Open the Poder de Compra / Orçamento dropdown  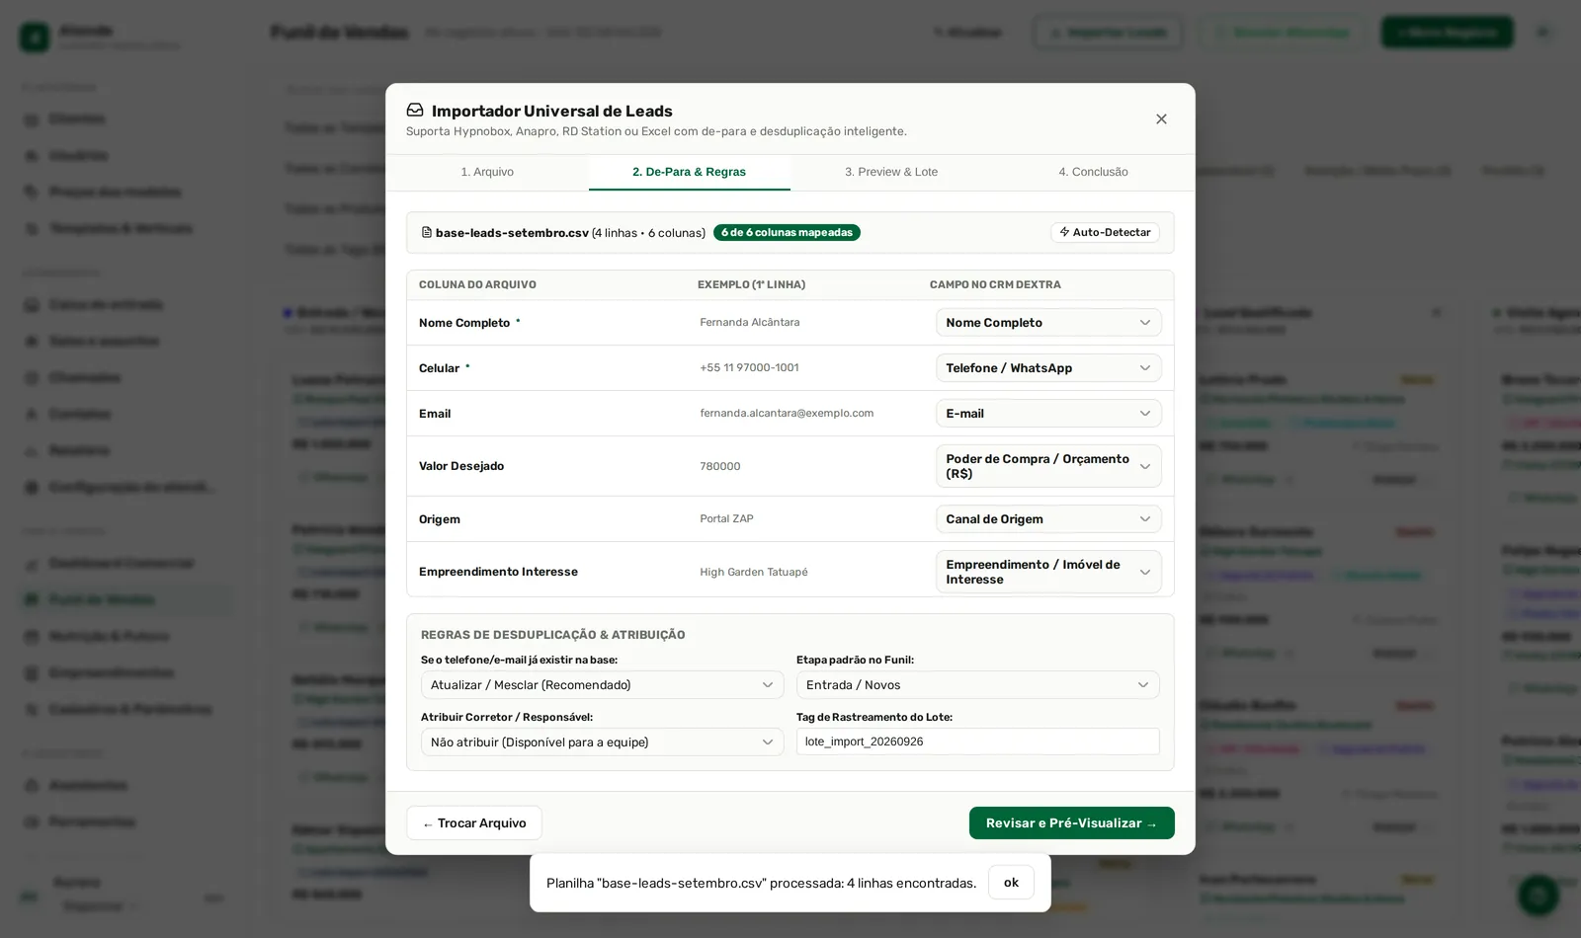click(x=1048, y=466)
